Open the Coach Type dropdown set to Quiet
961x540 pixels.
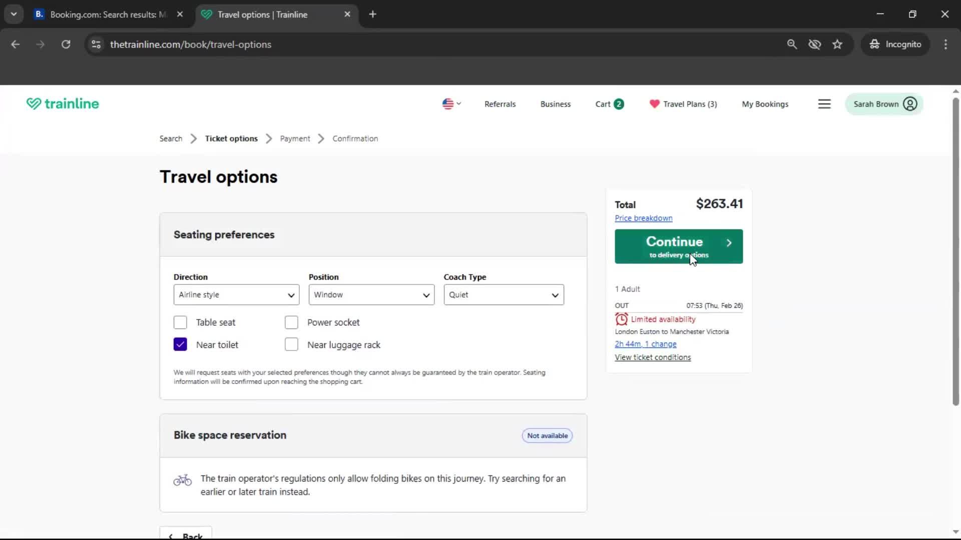point(504,294)
